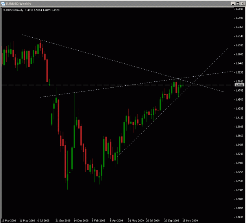Screen dimensions: 246x223
Task: Click the 8 Feb 2009 date label
Action: coord(98,221)
